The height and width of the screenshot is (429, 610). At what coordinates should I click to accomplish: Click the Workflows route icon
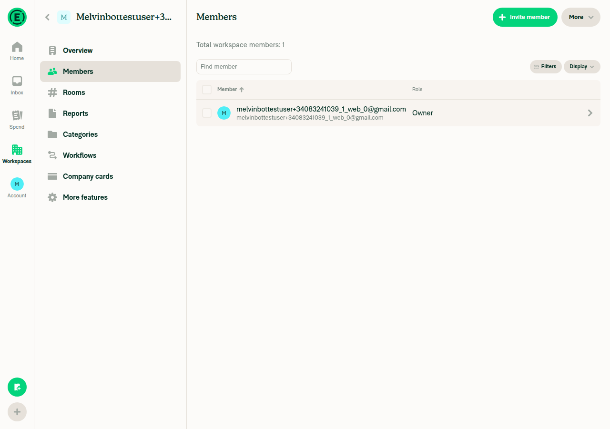[52, 155]
